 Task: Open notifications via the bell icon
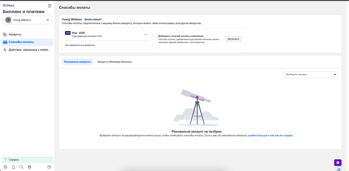tap(13, 167)
